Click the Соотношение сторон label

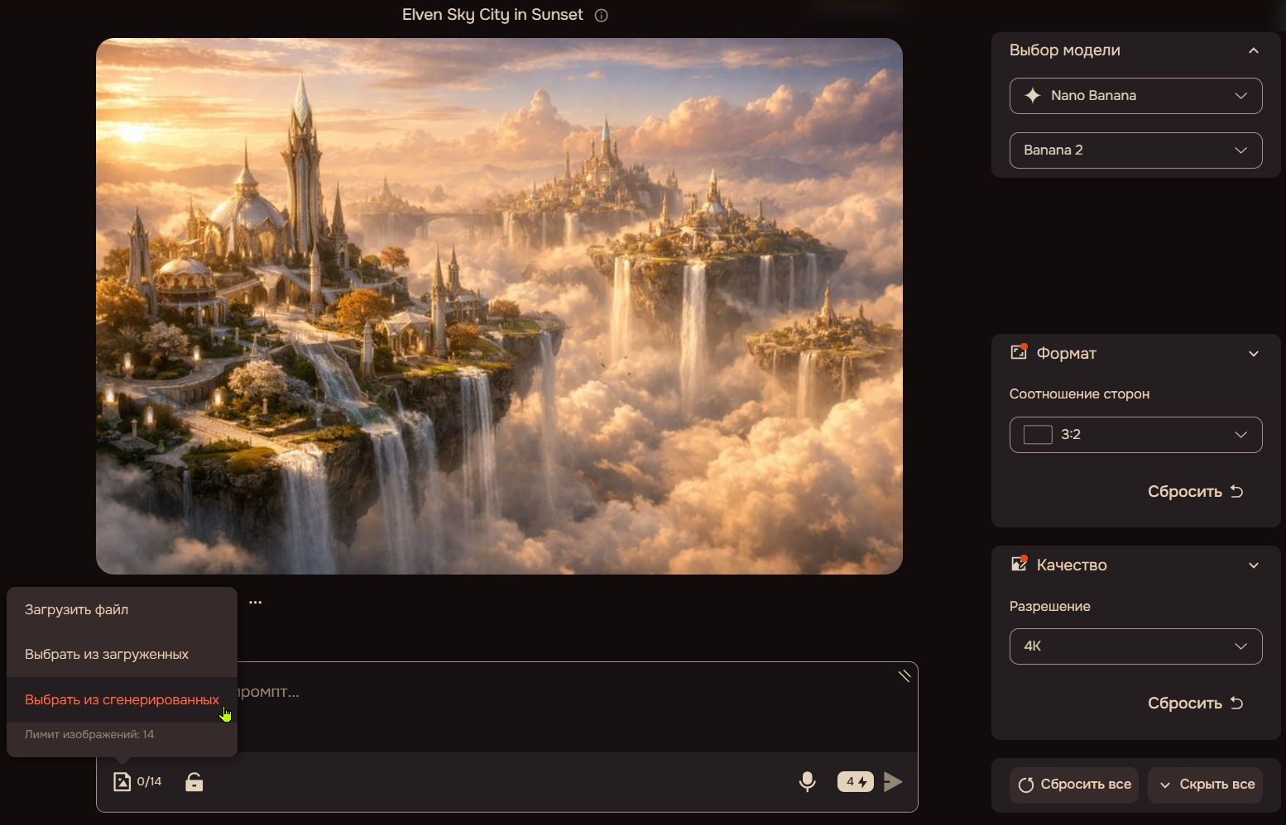1079,393
